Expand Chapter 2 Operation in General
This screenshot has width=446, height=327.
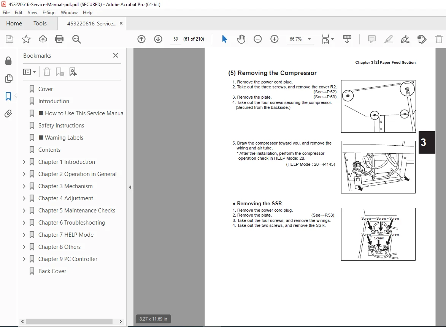(x=24, y=174)
